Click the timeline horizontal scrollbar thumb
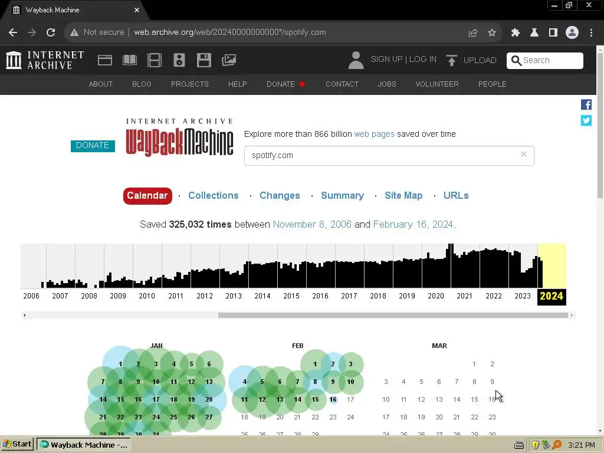 coord(393,315)
